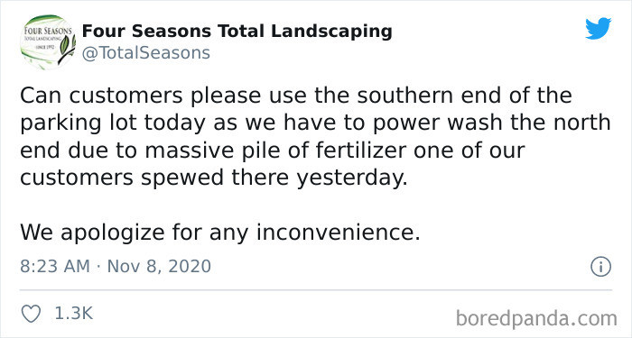This screenshot has width=632, height=338.
Task: Click the word 'inconvenience' in the tweet
Action: [x=335, y=233]
